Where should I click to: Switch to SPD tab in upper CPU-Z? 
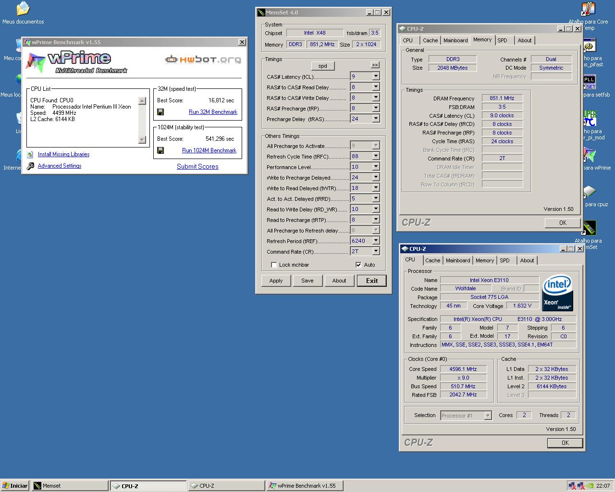(x=502, y=40)
